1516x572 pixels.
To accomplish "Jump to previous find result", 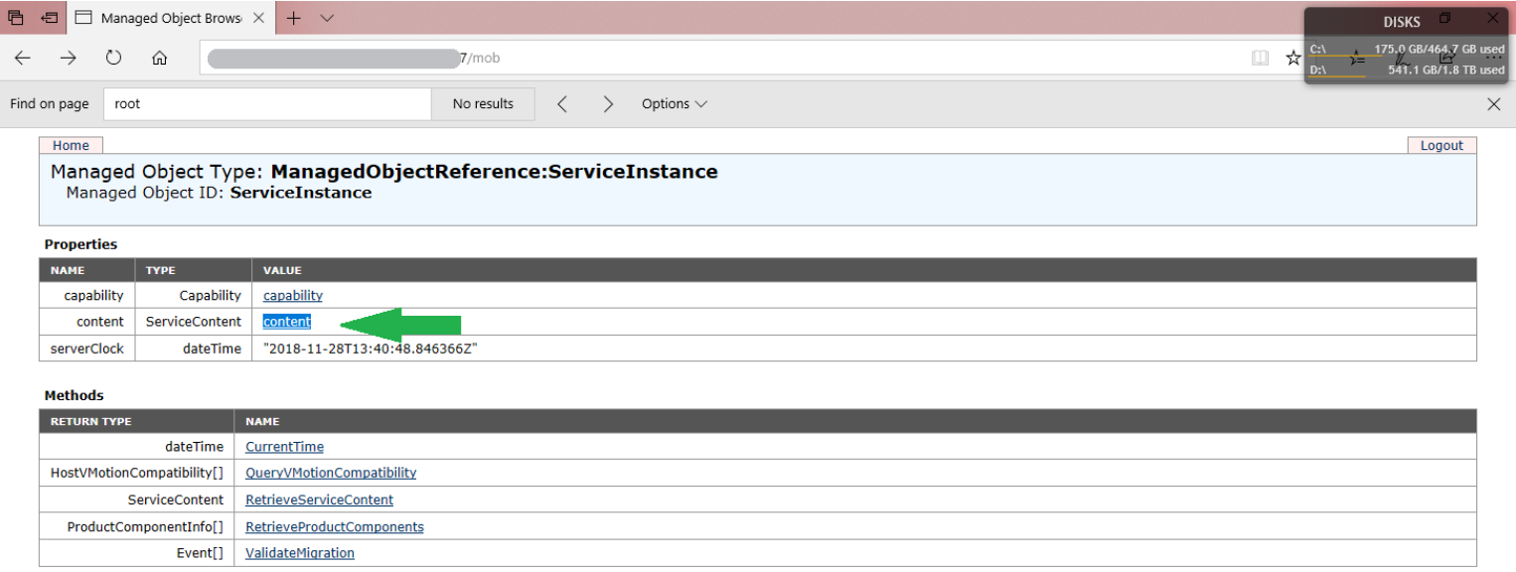I will point(562,104).
